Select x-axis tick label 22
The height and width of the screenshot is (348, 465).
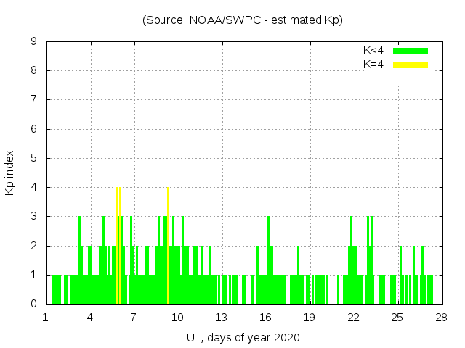(x=353, y=317)
